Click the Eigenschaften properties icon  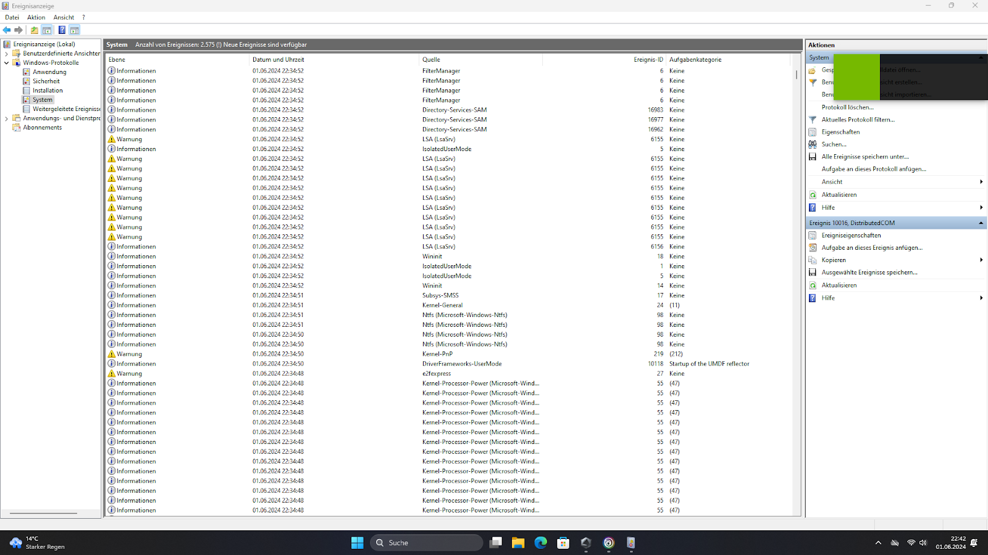(x=813, y=132)
